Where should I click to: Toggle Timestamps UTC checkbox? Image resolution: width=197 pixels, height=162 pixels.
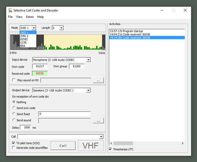tap(111, 149)
